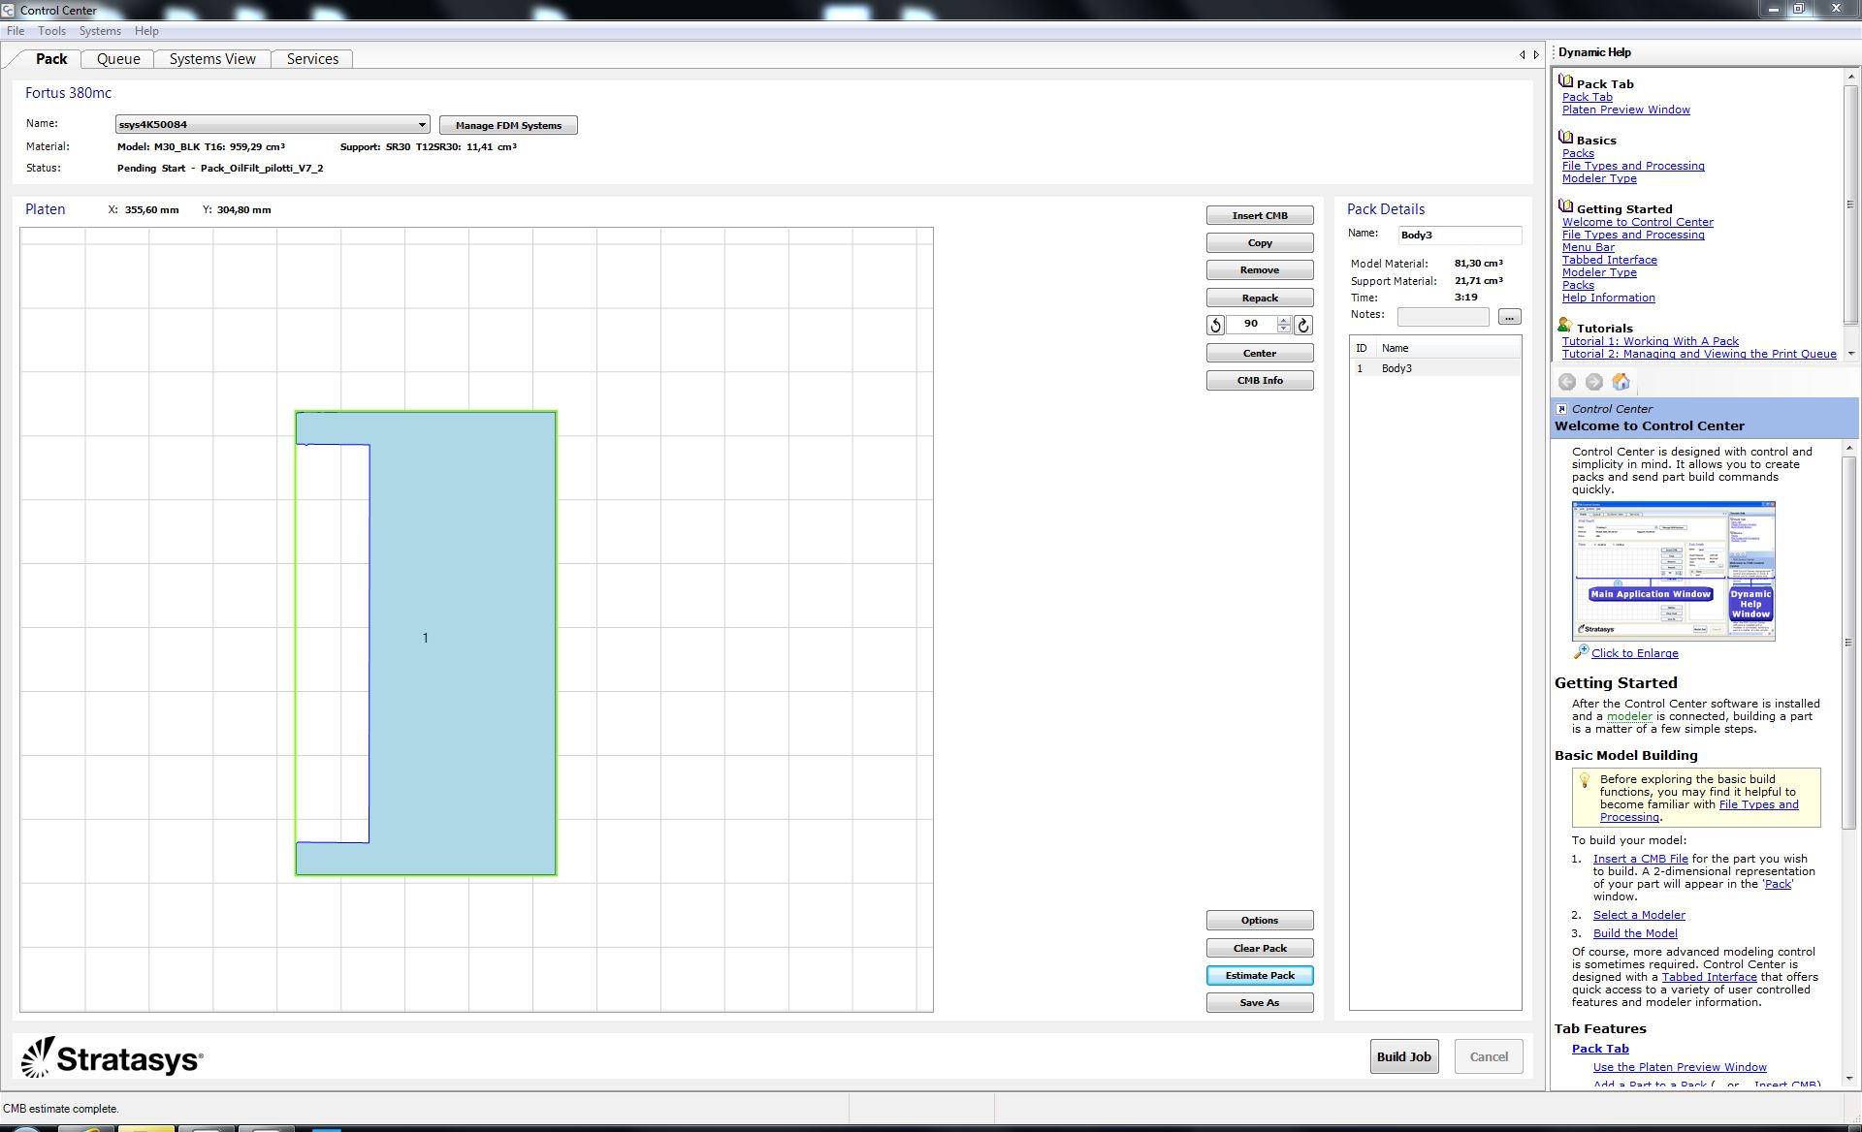1862x1132 pixels.
Task: Click the book icon beside Basics heading
Action: coord(1565,138)
